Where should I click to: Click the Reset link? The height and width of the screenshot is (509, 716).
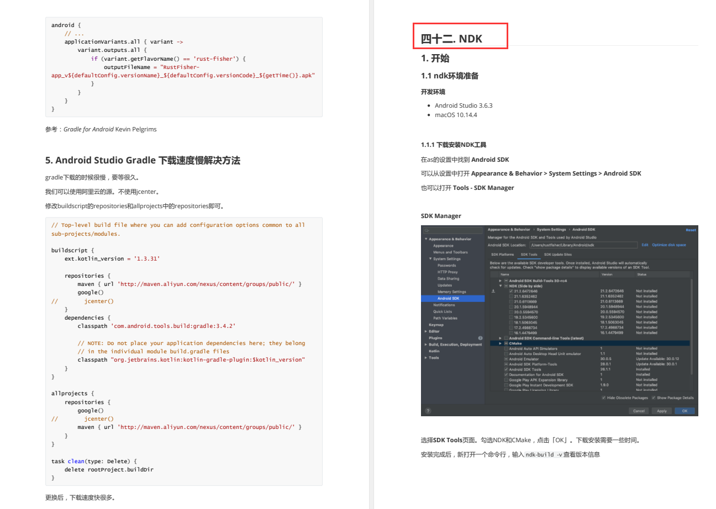[x=691, y=230]
